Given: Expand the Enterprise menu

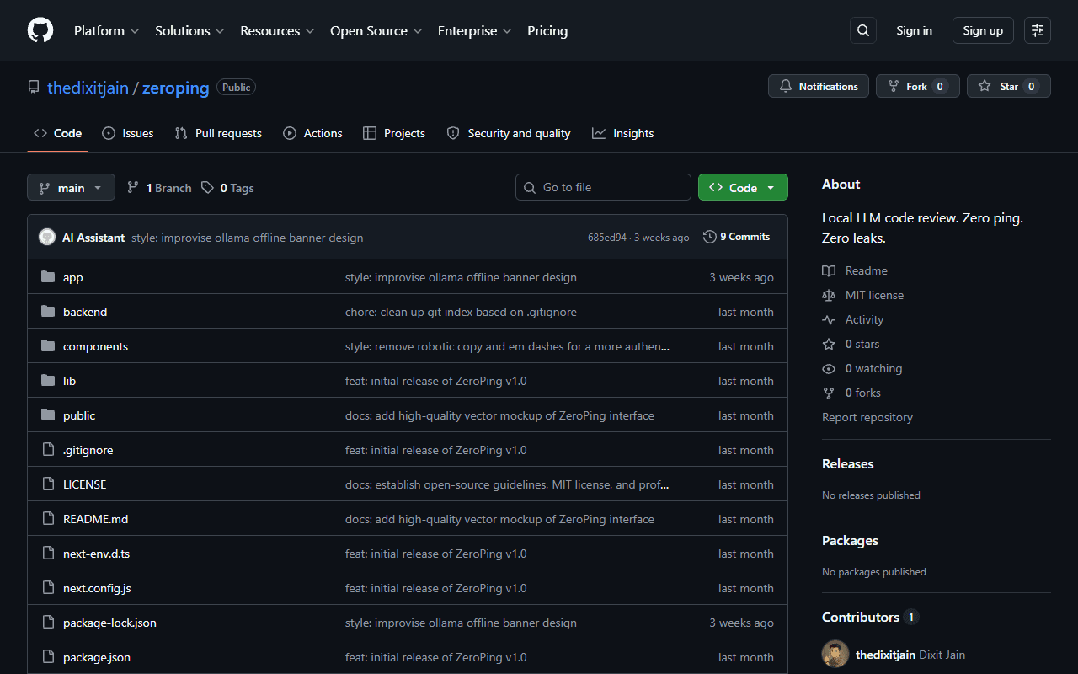Looking at the screenshot, I should (x=474, y=30).
